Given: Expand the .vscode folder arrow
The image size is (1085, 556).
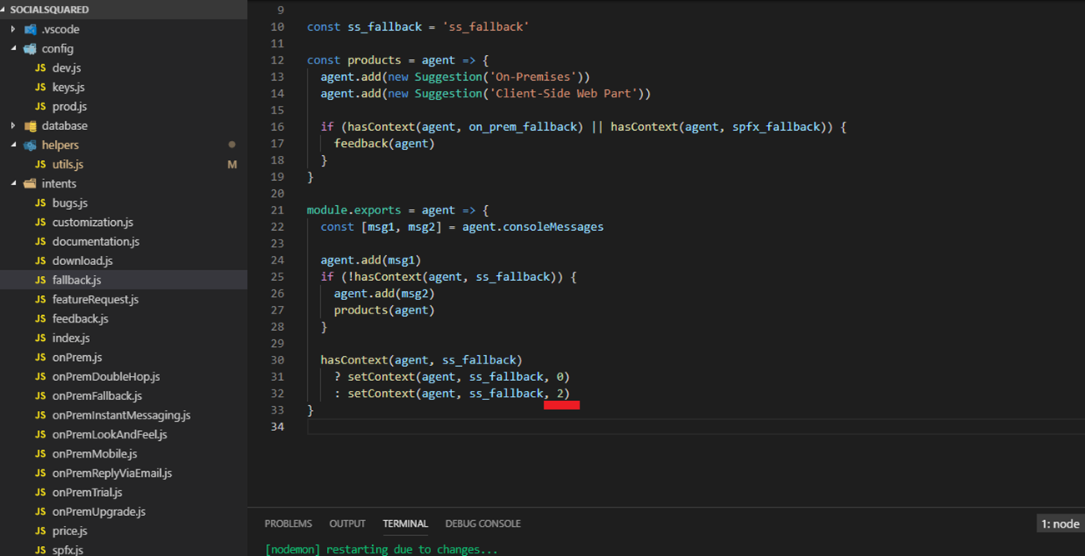Looking at the screenshot, I should (13, 29).
